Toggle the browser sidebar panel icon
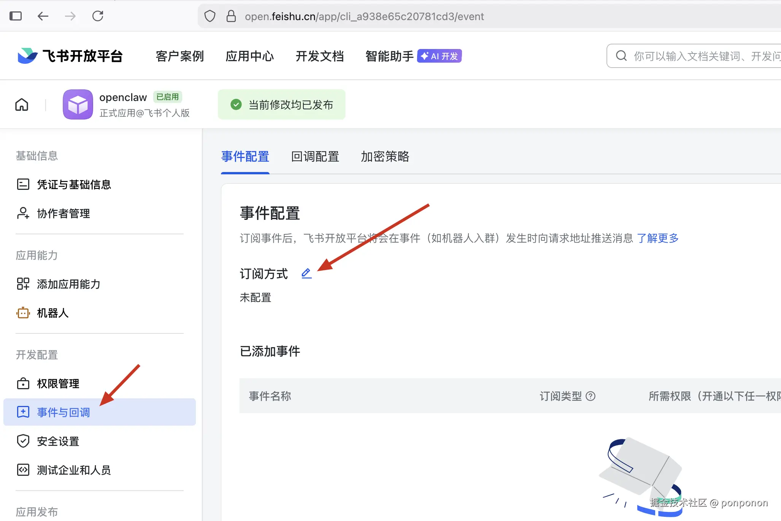 16,16
